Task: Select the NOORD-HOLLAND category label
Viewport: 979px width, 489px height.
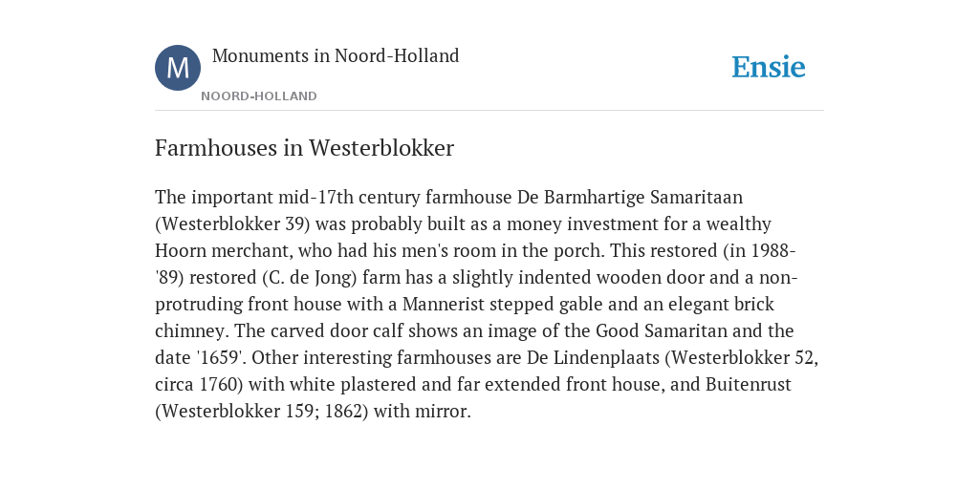Action: point(259,96)
